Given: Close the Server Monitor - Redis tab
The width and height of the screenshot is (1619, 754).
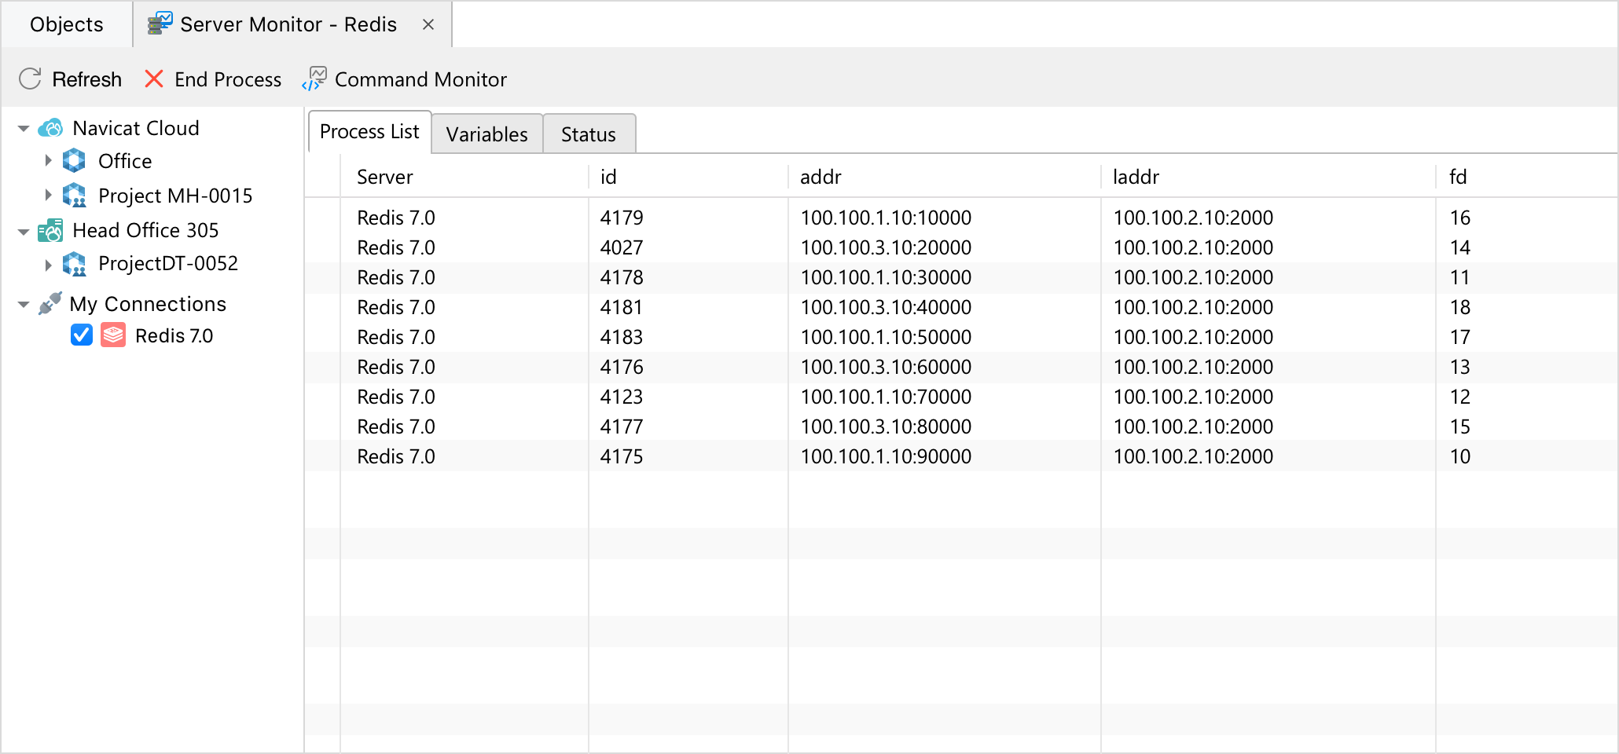Looking at the screenshot, I should 428,24.
